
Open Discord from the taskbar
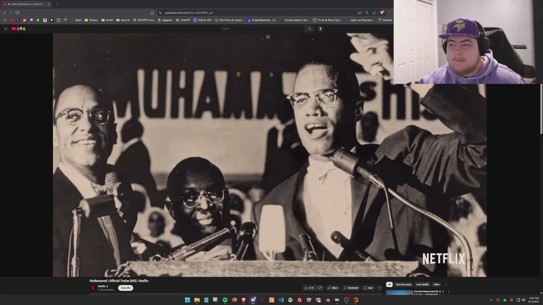[253, 300]
